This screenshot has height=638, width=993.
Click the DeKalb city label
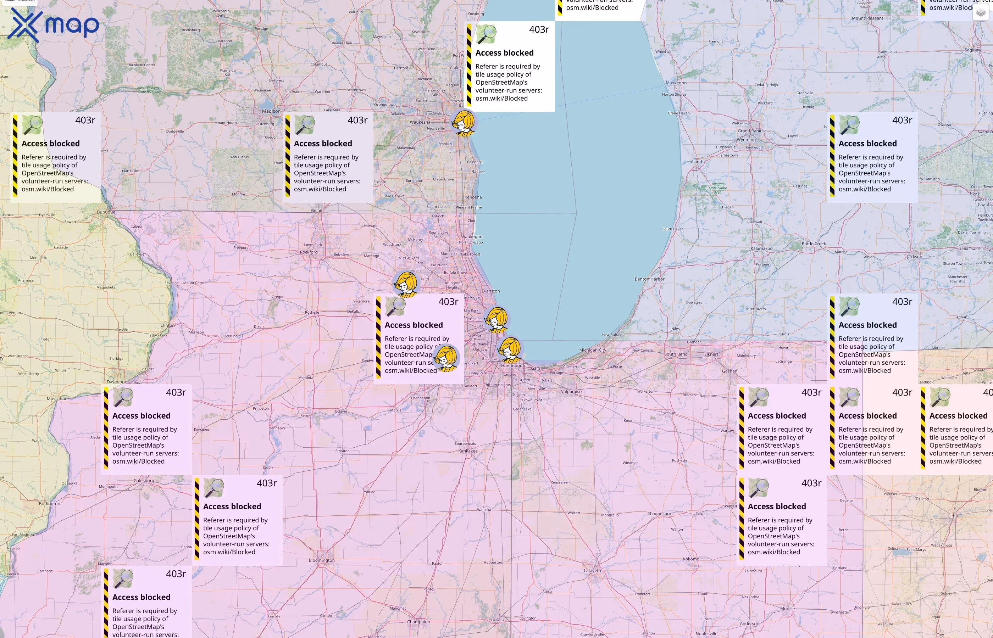353,312
